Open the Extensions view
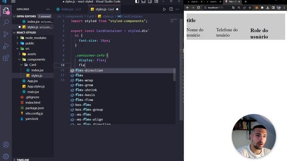Image resolution: width=287 pixels, height=161 pixels. [6, 58]
